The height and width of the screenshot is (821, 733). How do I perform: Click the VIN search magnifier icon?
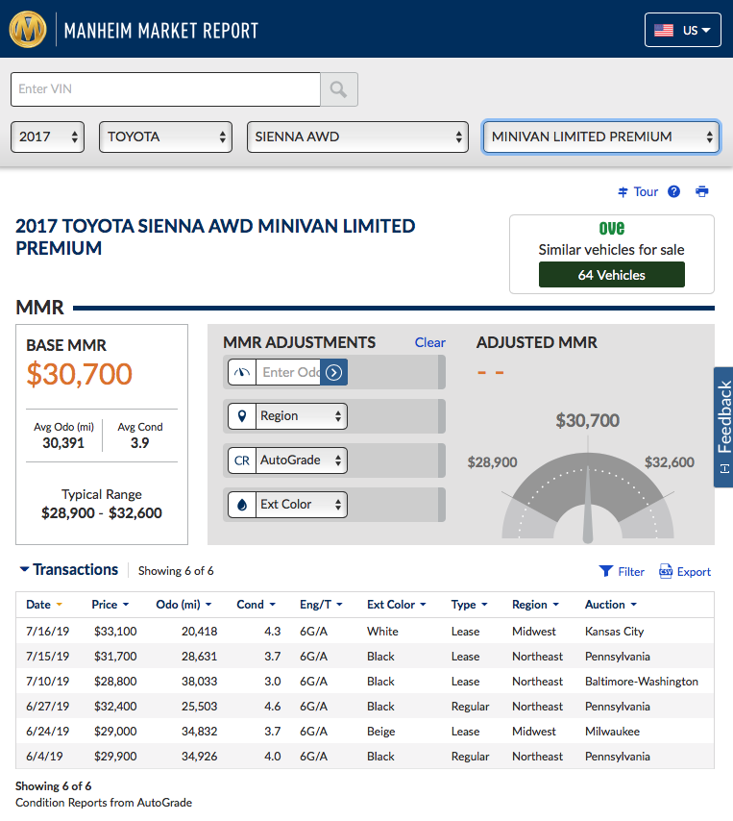click(338, 89)
